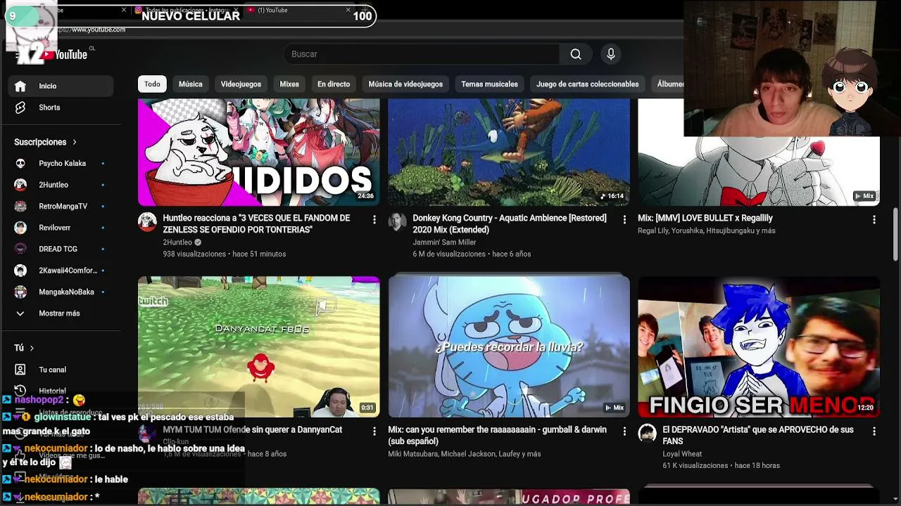Click 2Huntleo channel avatar beside video title
Viewport: 901px width, 506px height.
[147, 222]
